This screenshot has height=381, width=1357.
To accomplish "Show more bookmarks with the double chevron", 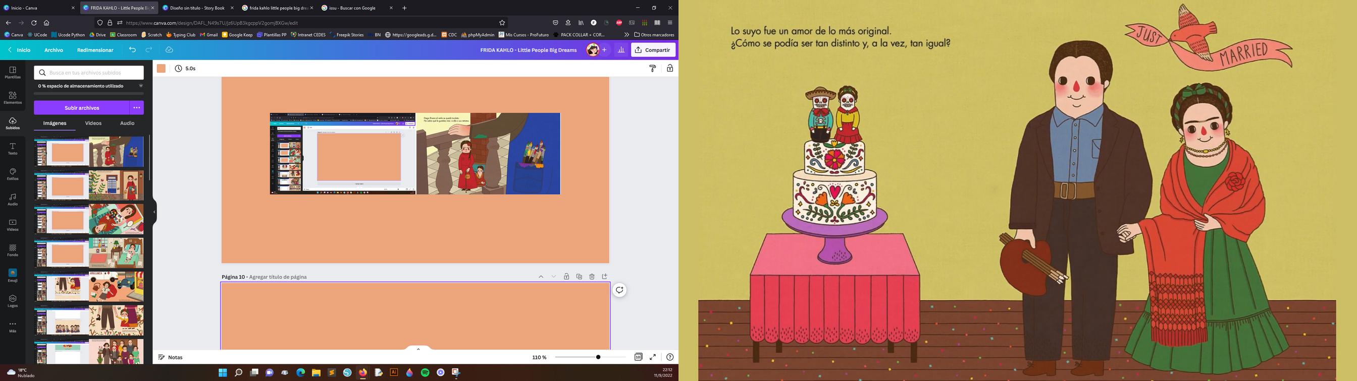I will [627, 35].
